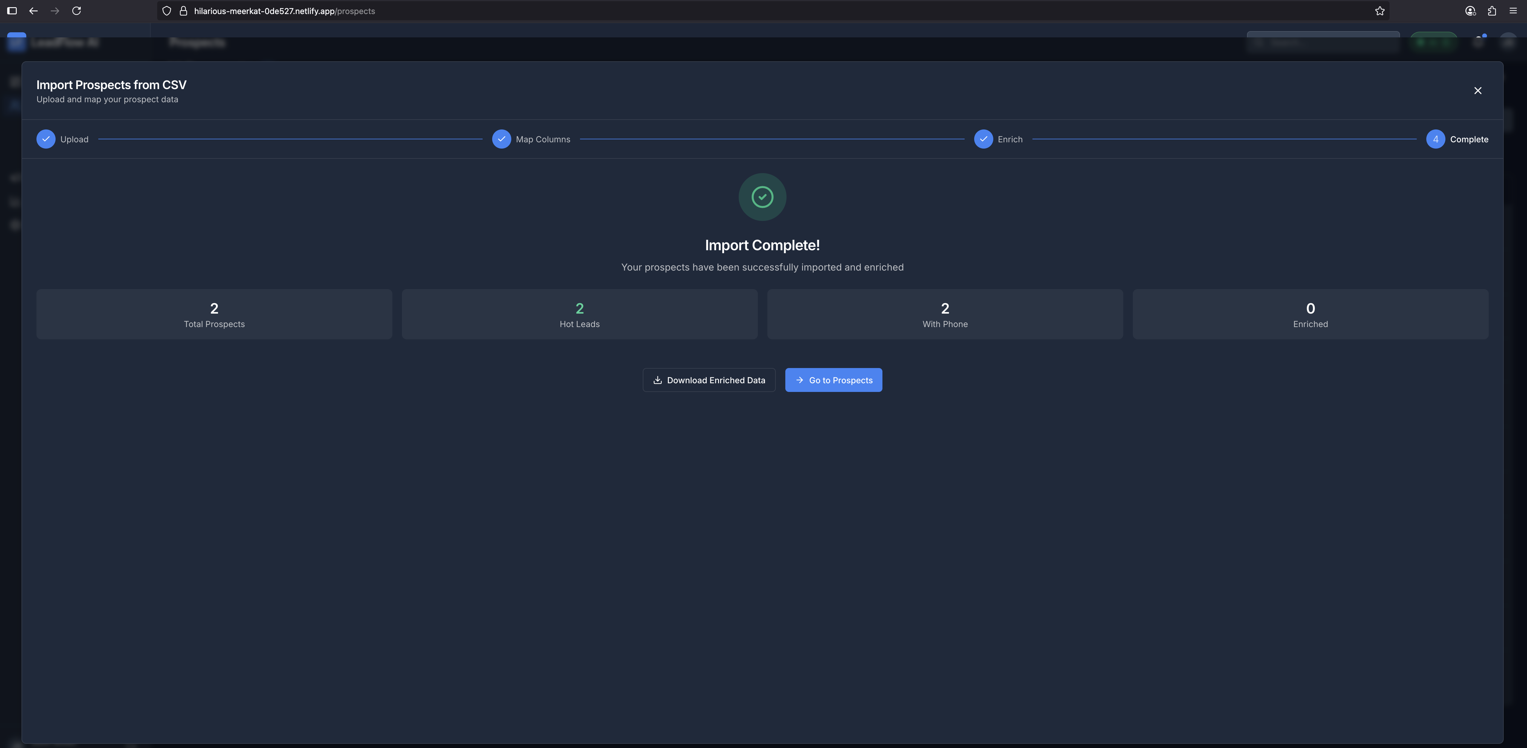This screenshot has height=748, width=1527.
Task: Click the Enrich step checkmark circle
Action: [x=983, y=139]
